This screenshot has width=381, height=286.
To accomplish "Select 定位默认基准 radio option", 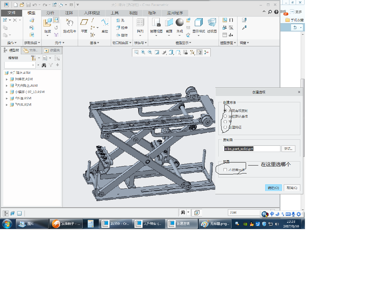I will 225,116.
